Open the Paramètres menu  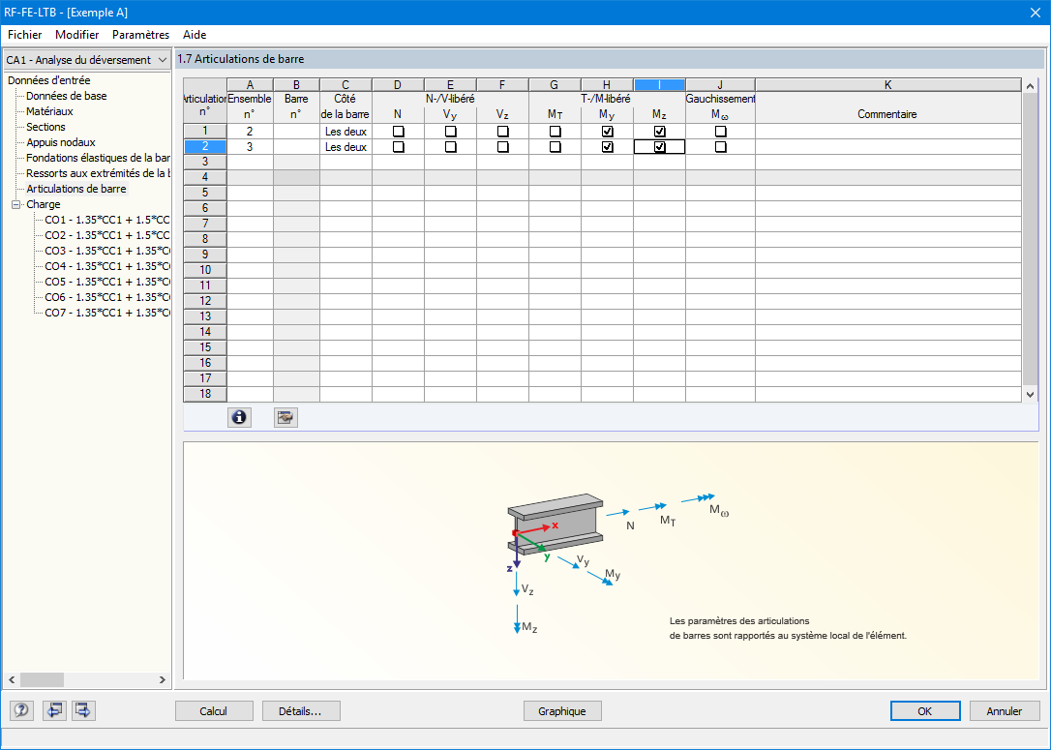coord(140,34)
